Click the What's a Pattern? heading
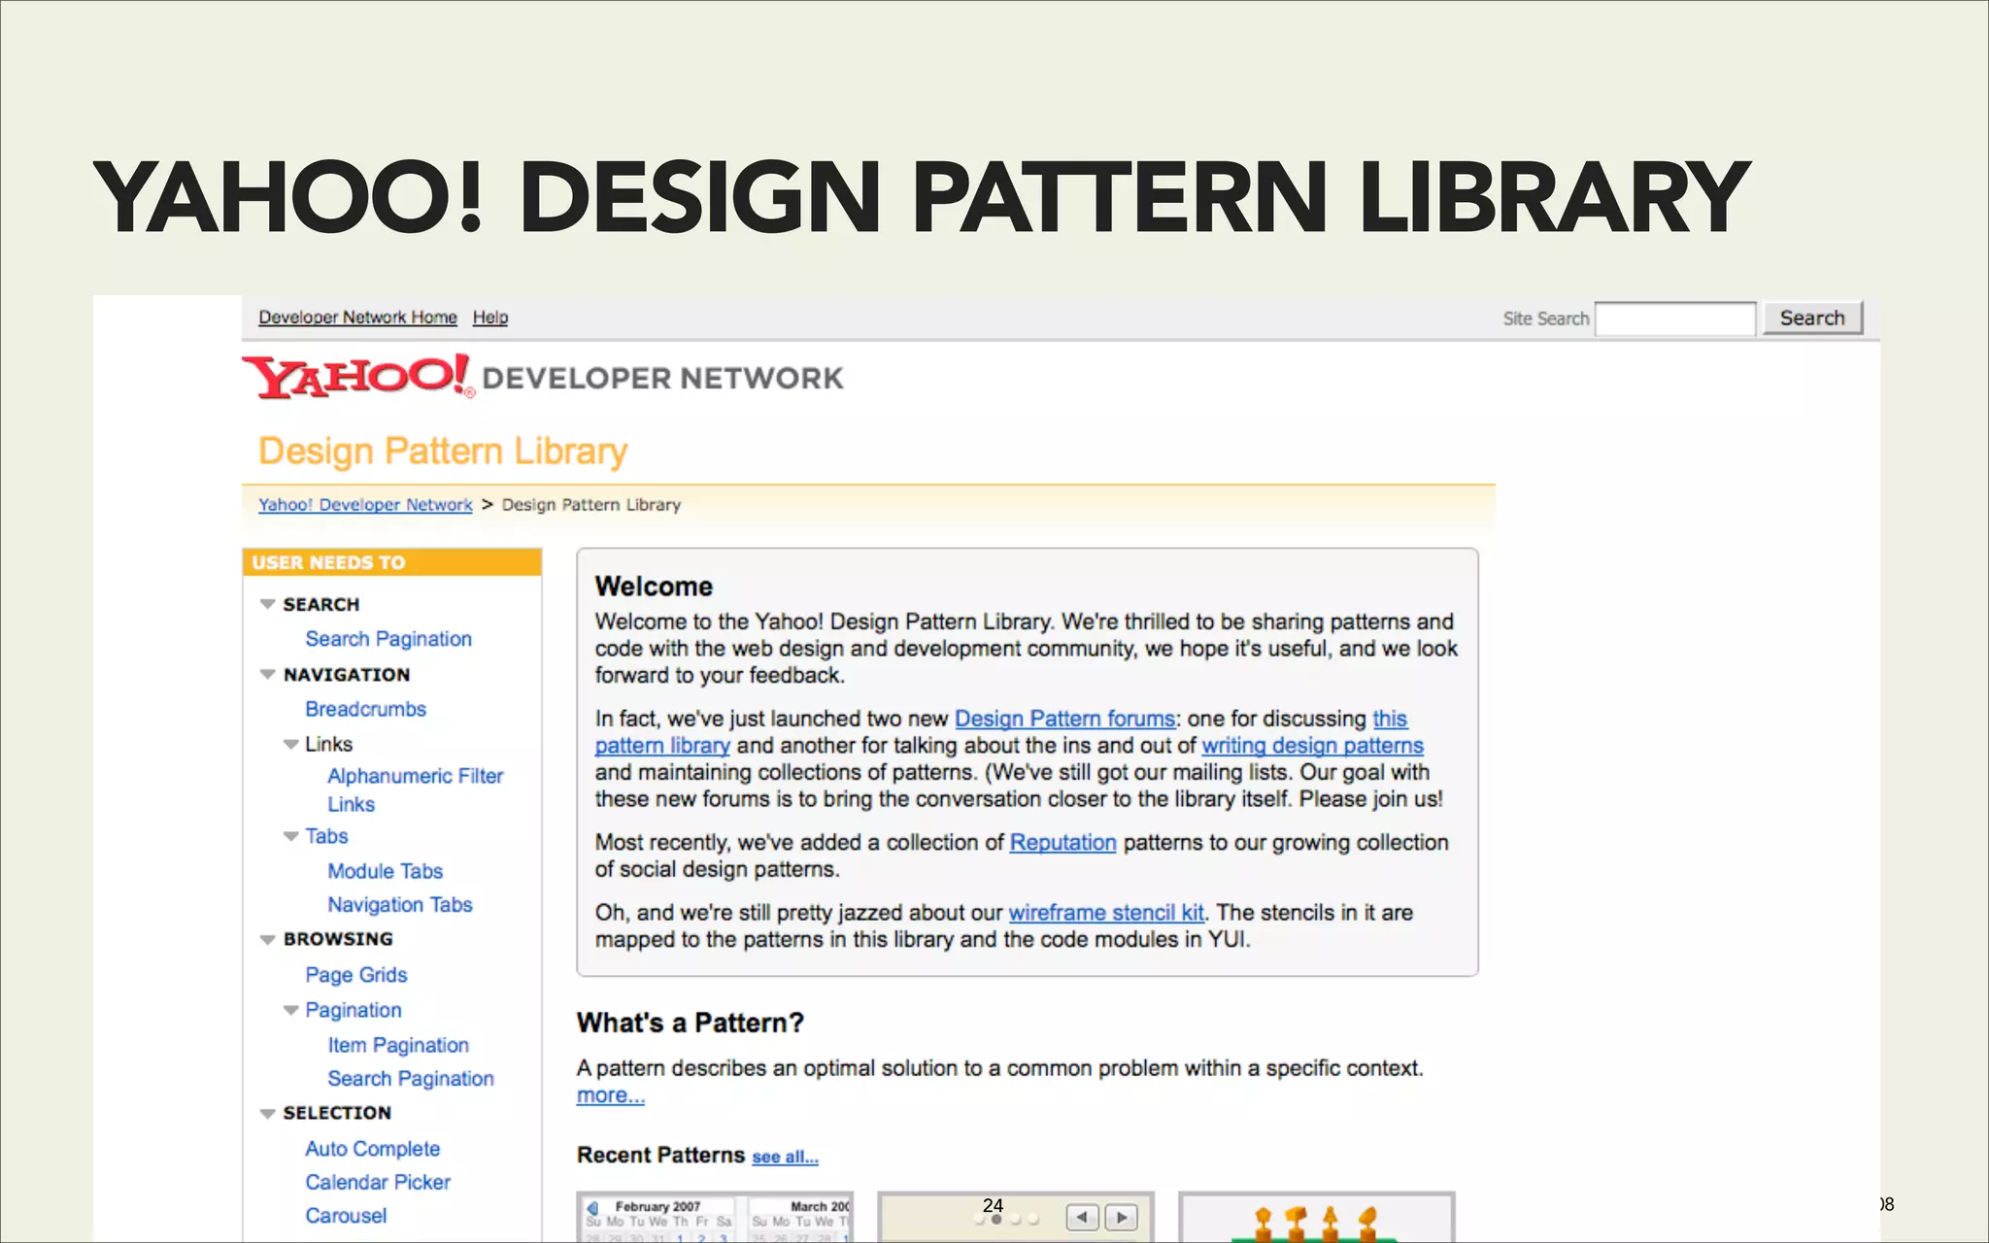The width and height of the screenshot is (1989, 1243). [x=691, y=1023]
